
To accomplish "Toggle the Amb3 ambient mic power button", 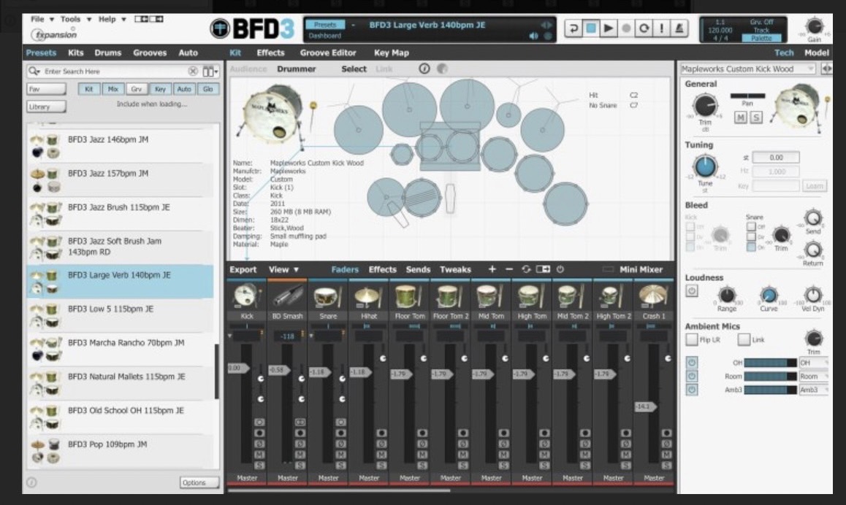I will coord(692,389).
